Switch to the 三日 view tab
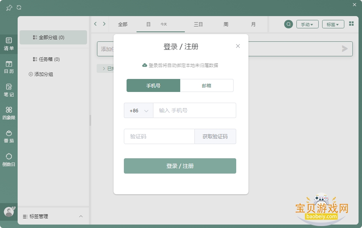Viewport: 362px width, 228px height. 198,24
